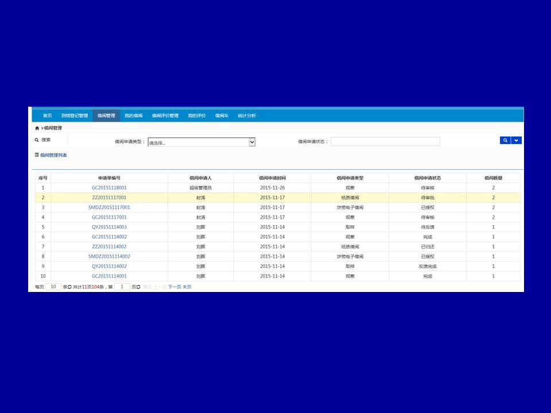Click the home icon in the breadcrumb
This screenshot has width=551, height=413.
click(37, 128)
